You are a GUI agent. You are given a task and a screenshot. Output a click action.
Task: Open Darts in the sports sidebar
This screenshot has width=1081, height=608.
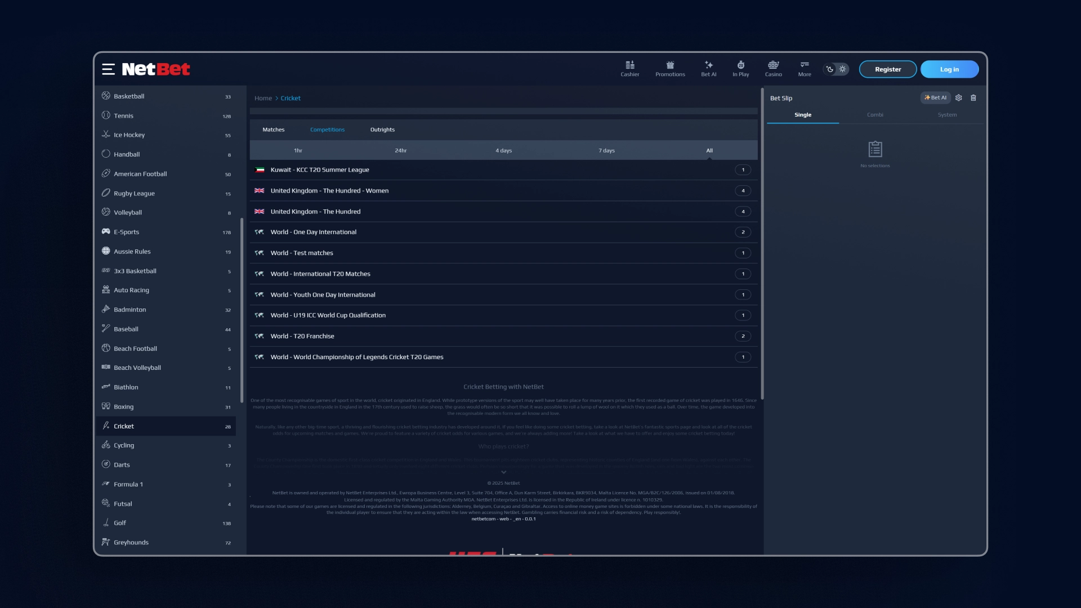point(166,464)
